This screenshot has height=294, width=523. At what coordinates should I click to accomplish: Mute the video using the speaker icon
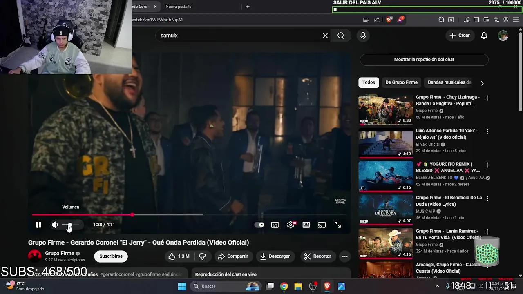(x=55, y=225)
